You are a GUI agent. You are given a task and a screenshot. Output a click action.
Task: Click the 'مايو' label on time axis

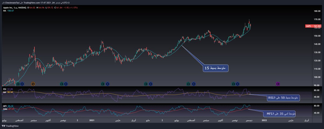[148, 121]
